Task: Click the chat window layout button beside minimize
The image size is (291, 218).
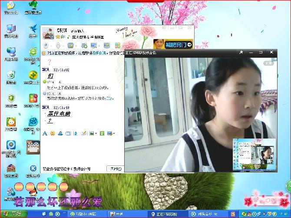Action: (164, 28)
